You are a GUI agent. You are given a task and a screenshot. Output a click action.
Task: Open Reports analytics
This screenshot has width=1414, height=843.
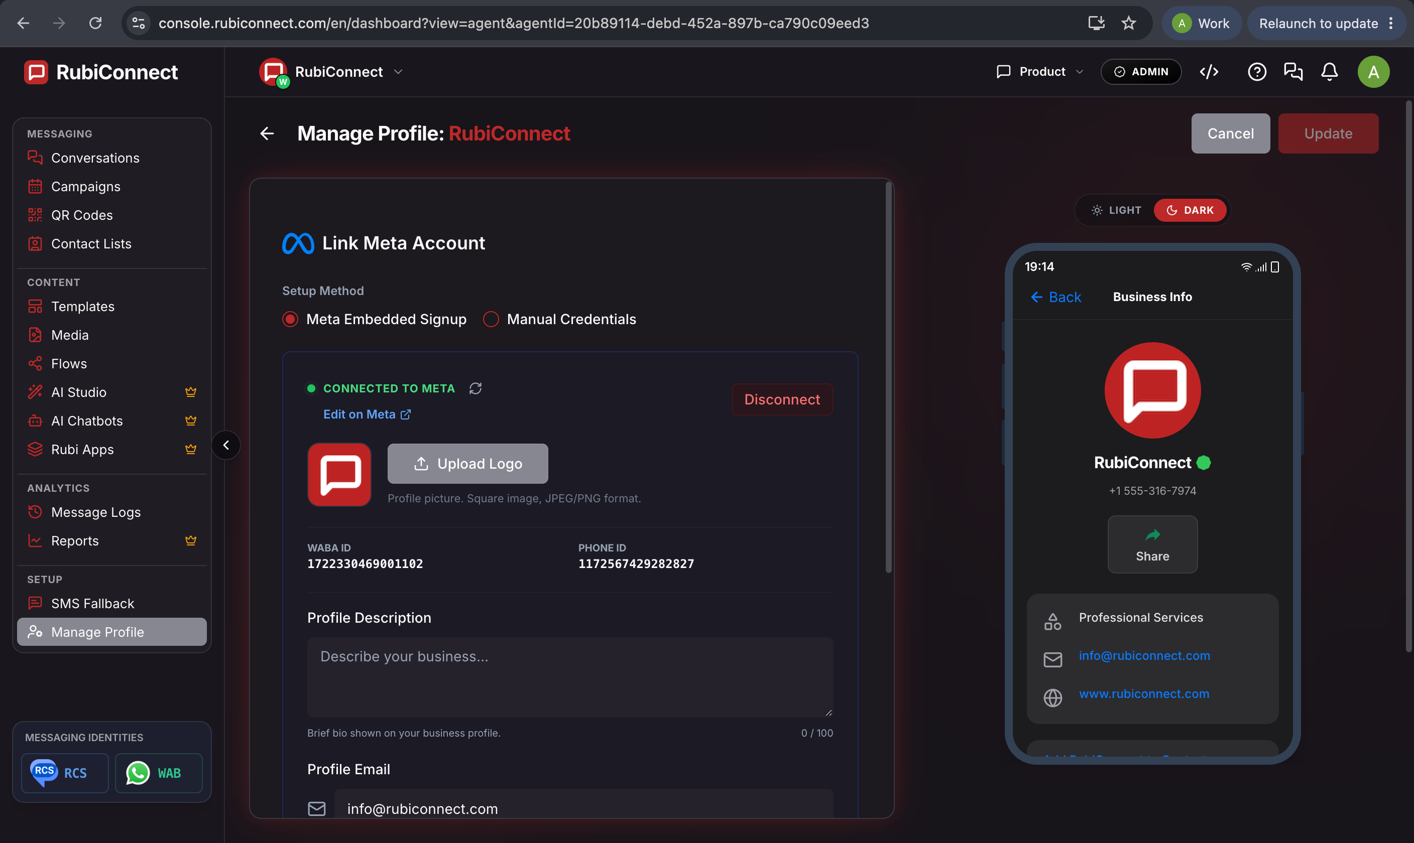(x=112, y=541)
